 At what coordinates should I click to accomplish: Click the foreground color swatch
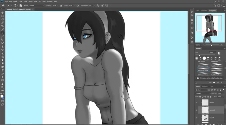point(2,96)
